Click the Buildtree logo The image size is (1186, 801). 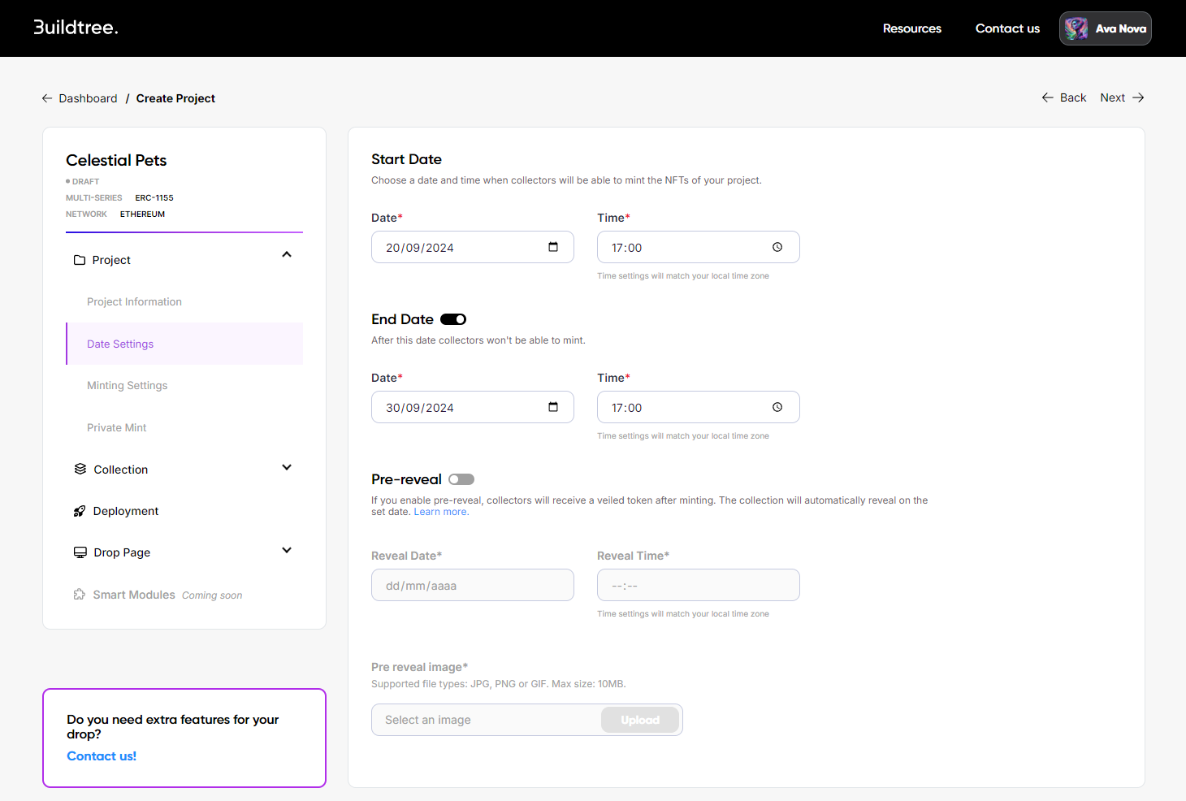coord(76,28)
